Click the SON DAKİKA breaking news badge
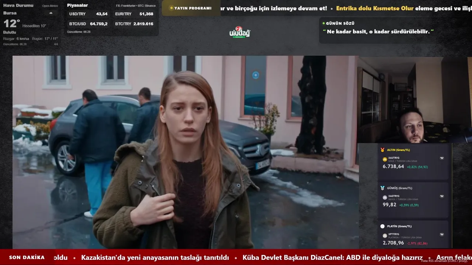The height and width of the screenshot is (265, 472). [x=27, y=258]
